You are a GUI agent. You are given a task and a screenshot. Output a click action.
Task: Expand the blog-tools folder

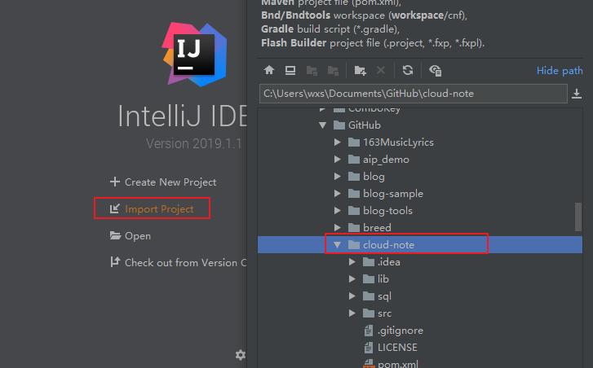coord(338,211)
